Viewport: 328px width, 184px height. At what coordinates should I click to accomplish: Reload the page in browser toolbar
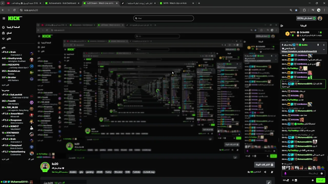[x=14, y=10]
